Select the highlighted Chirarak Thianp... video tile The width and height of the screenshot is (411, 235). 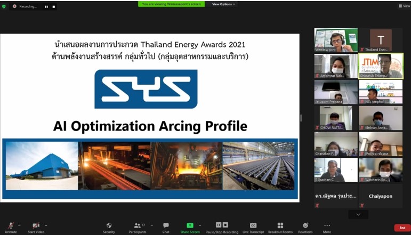381,66
